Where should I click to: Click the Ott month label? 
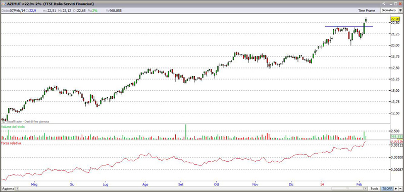click(217, 184)
